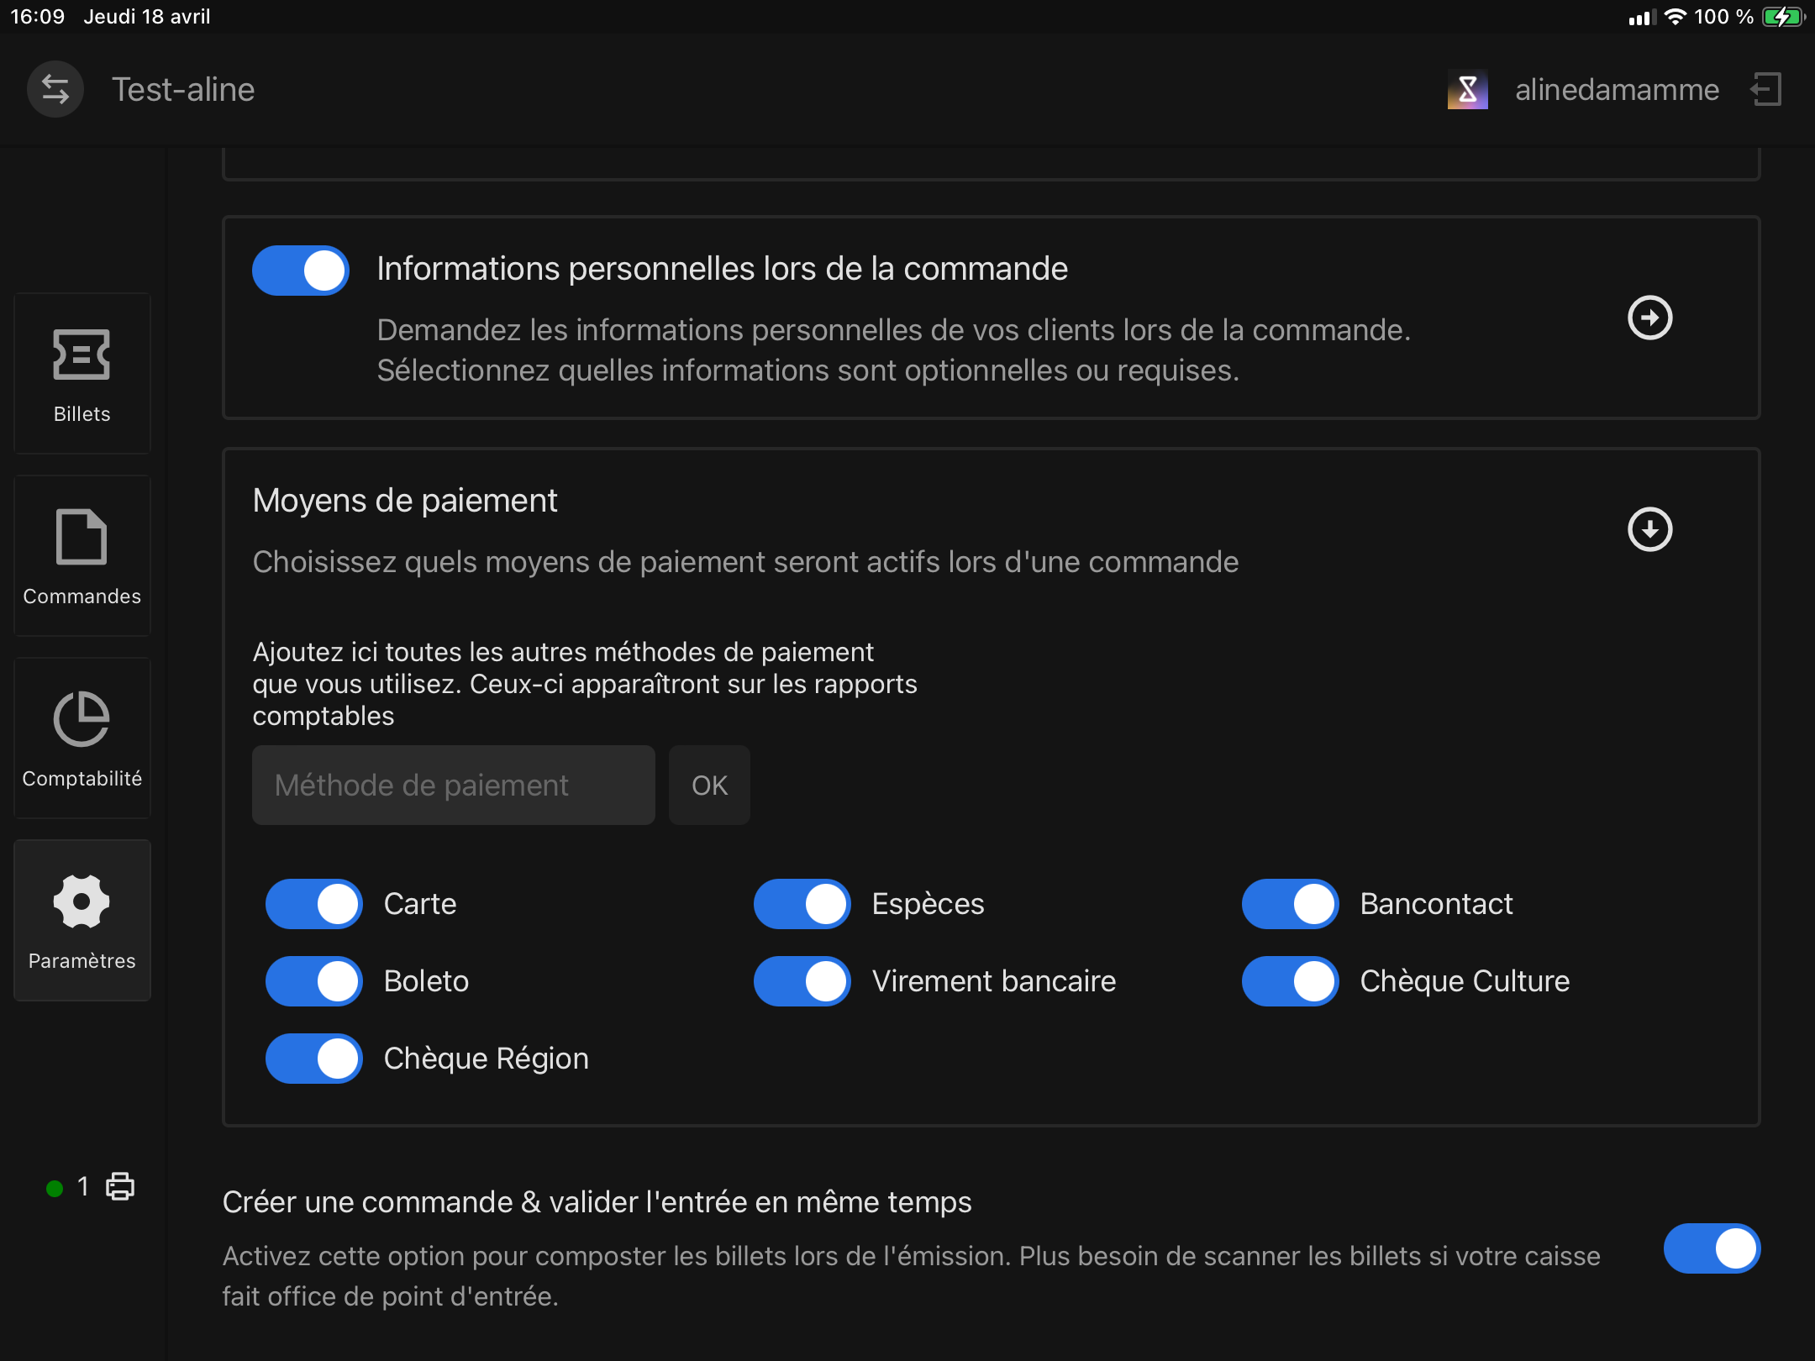The width and height of the screenshot is (1815, 1361).
Task: Open the Comptabilité pie chart section
Action: tap(82, 738)
